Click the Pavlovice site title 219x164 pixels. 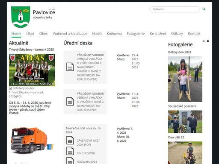tap(44, 12)
